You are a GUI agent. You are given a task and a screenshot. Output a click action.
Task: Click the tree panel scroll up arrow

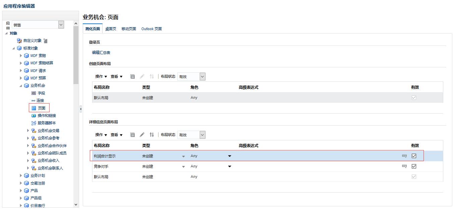tap(76, 24)
